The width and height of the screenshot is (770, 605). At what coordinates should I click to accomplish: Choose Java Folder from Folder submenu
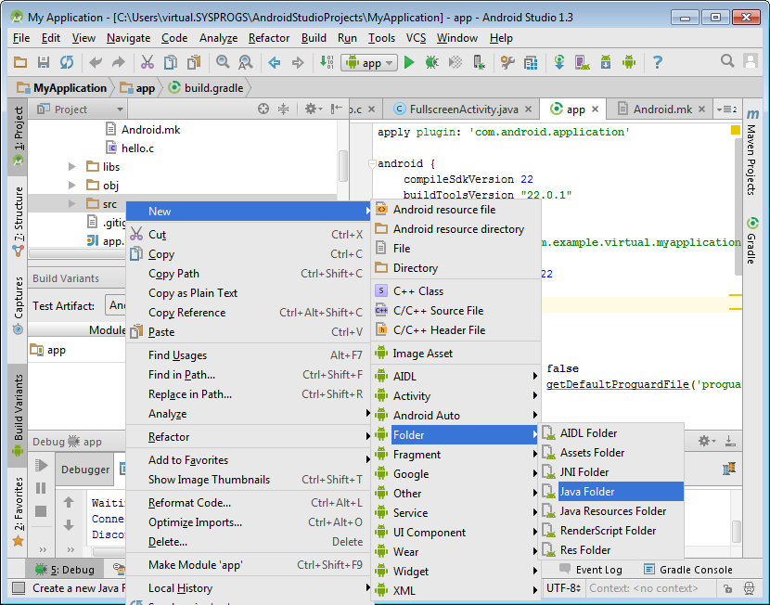(612, 492)
